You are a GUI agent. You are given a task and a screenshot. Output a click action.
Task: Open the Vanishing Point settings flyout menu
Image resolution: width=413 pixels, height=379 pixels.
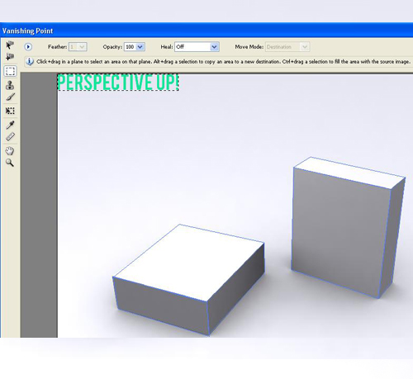point(28,47)
